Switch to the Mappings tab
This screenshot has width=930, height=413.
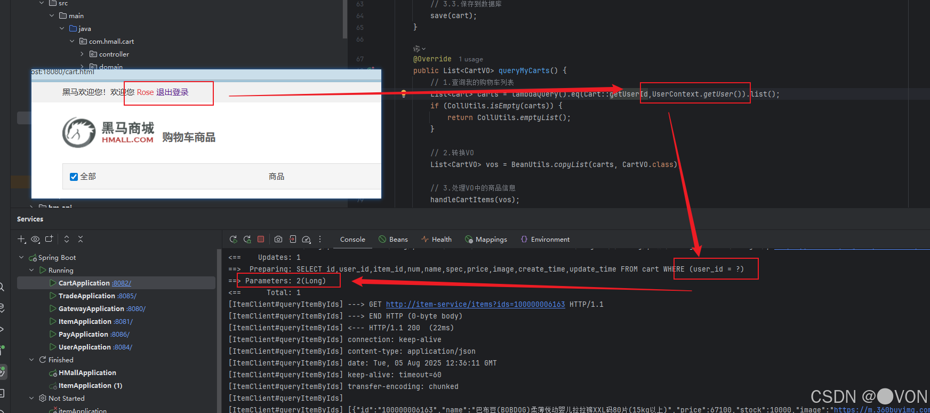[x=486, y=240]
